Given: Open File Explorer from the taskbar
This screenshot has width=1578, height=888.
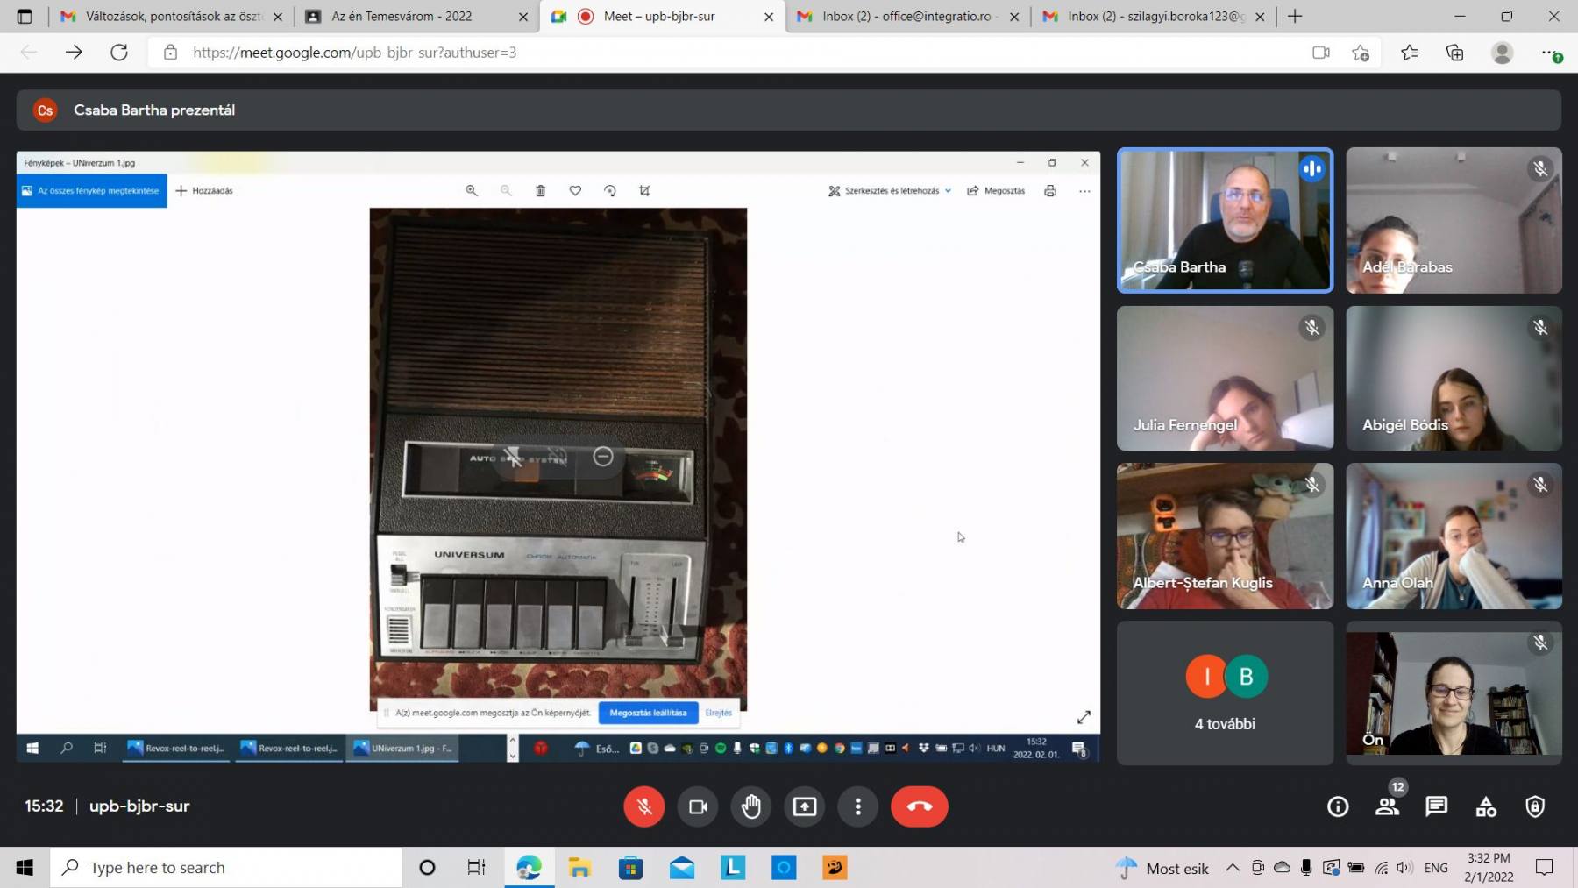Looking at the screenshot, I should click(579, 868).
